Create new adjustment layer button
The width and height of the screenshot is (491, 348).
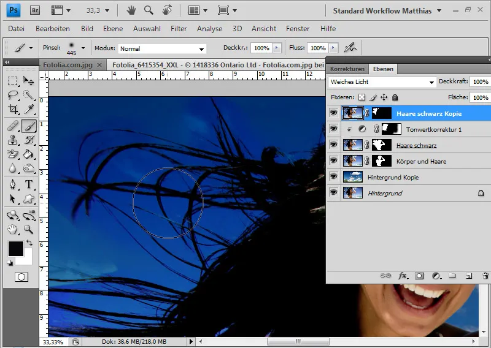coord(436,276)
